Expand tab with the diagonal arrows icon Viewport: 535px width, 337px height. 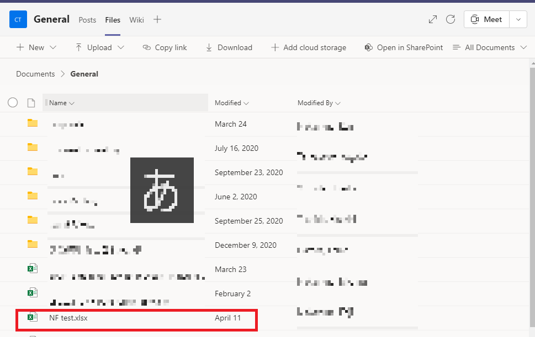coord(433,19)
